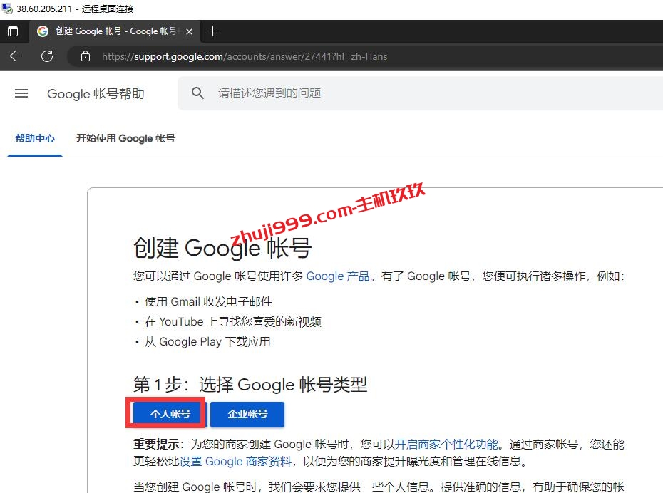The width and height of the screenshot is (663, 493).
Task: Click the search magnifier icon
Action: [x=197, y=93]
